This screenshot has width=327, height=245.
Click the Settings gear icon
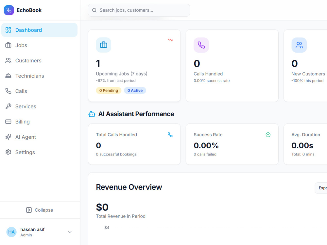(x=8, y=152)
